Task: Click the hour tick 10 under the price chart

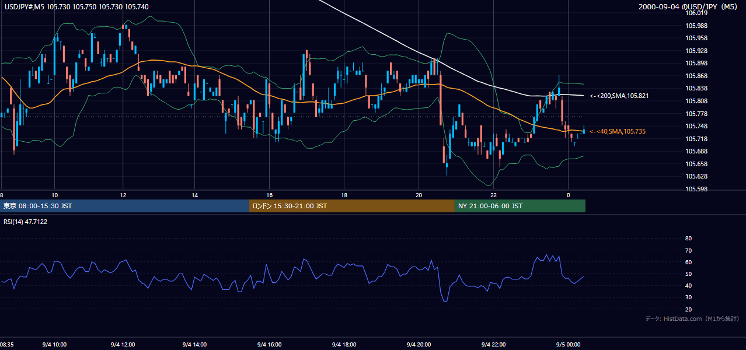Action: (x=54, y=195)
